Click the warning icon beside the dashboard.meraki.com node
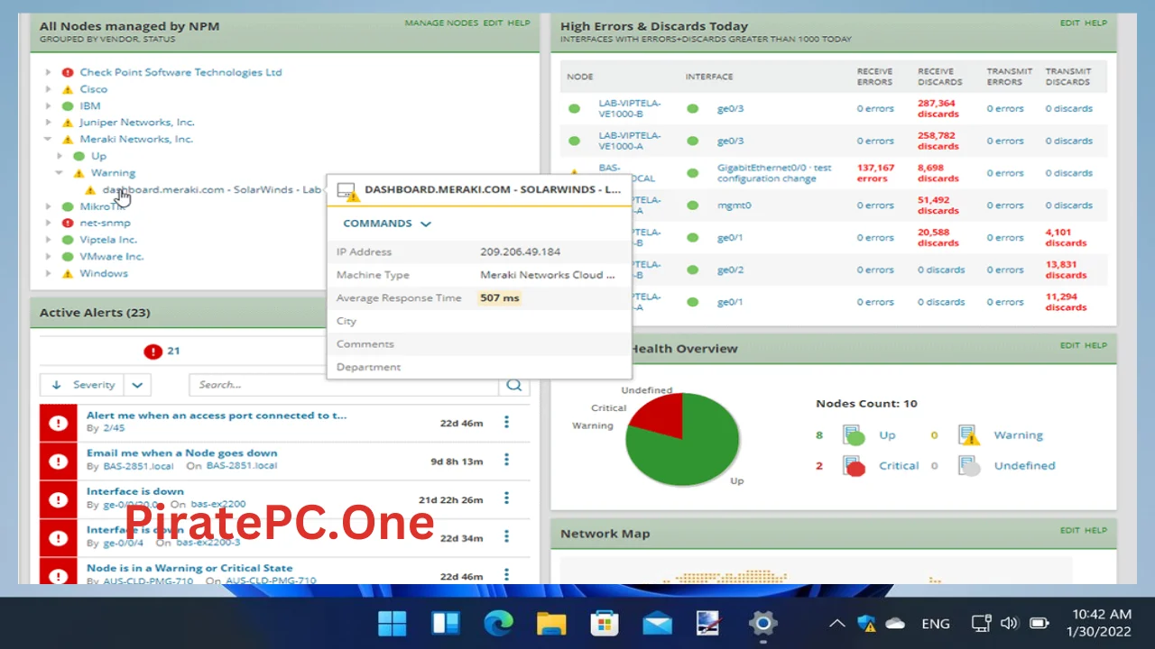1155x649 pixels. click(90, 190)
